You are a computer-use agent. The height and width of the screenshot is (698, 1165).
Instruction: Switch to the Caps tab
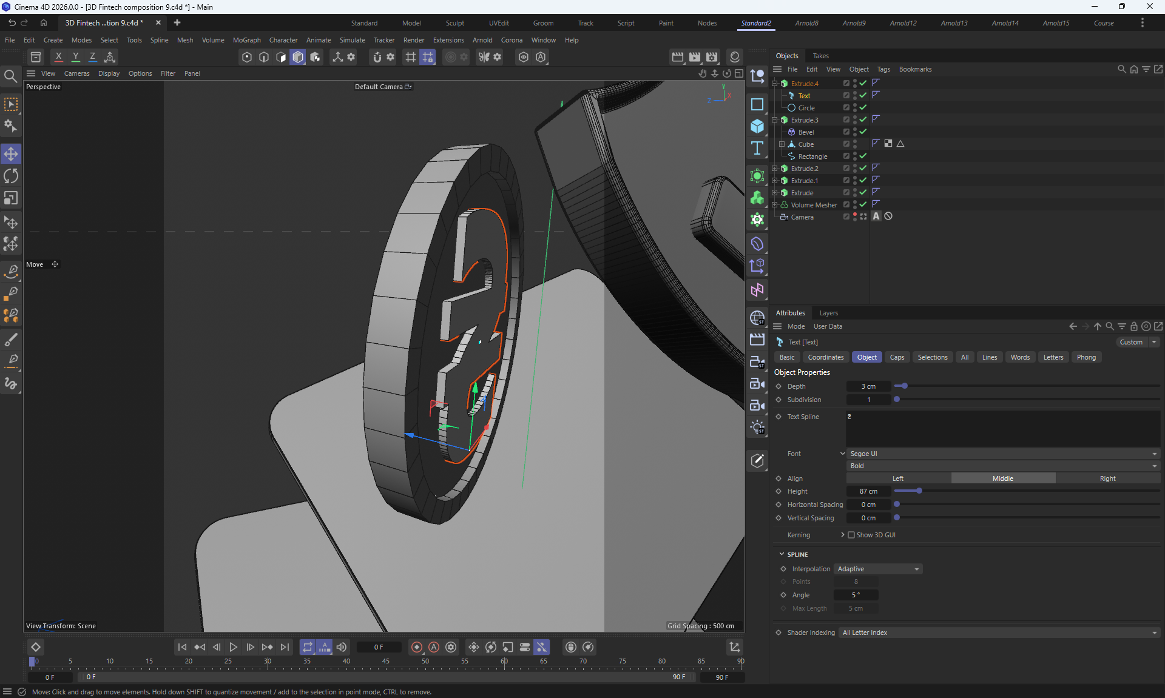click(897, 357)
